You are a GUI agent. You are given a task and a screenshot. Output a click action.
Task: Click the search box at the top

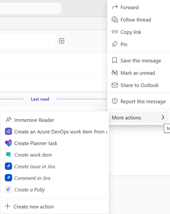click(30, 8)
